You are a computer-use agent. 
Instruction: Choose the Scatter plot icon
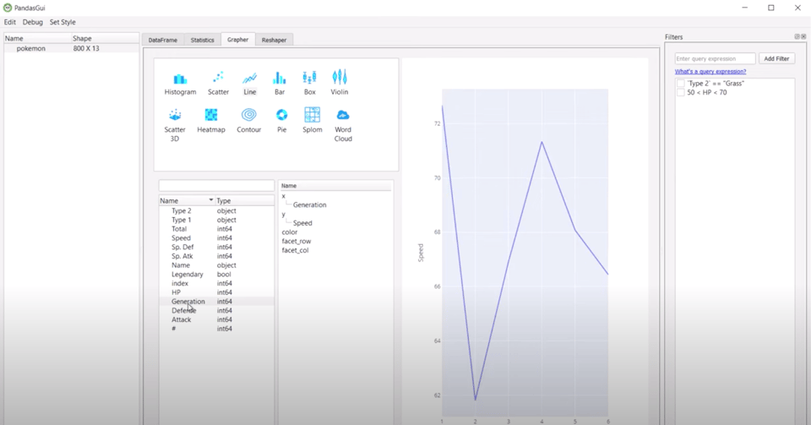point(218,79)
